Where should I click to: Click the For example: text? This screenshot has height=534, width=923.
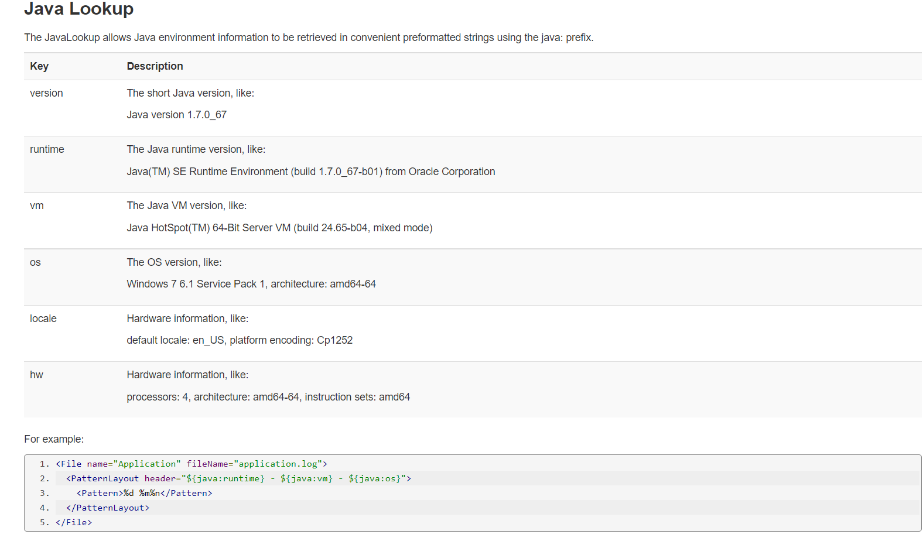[x=54, y=439]
